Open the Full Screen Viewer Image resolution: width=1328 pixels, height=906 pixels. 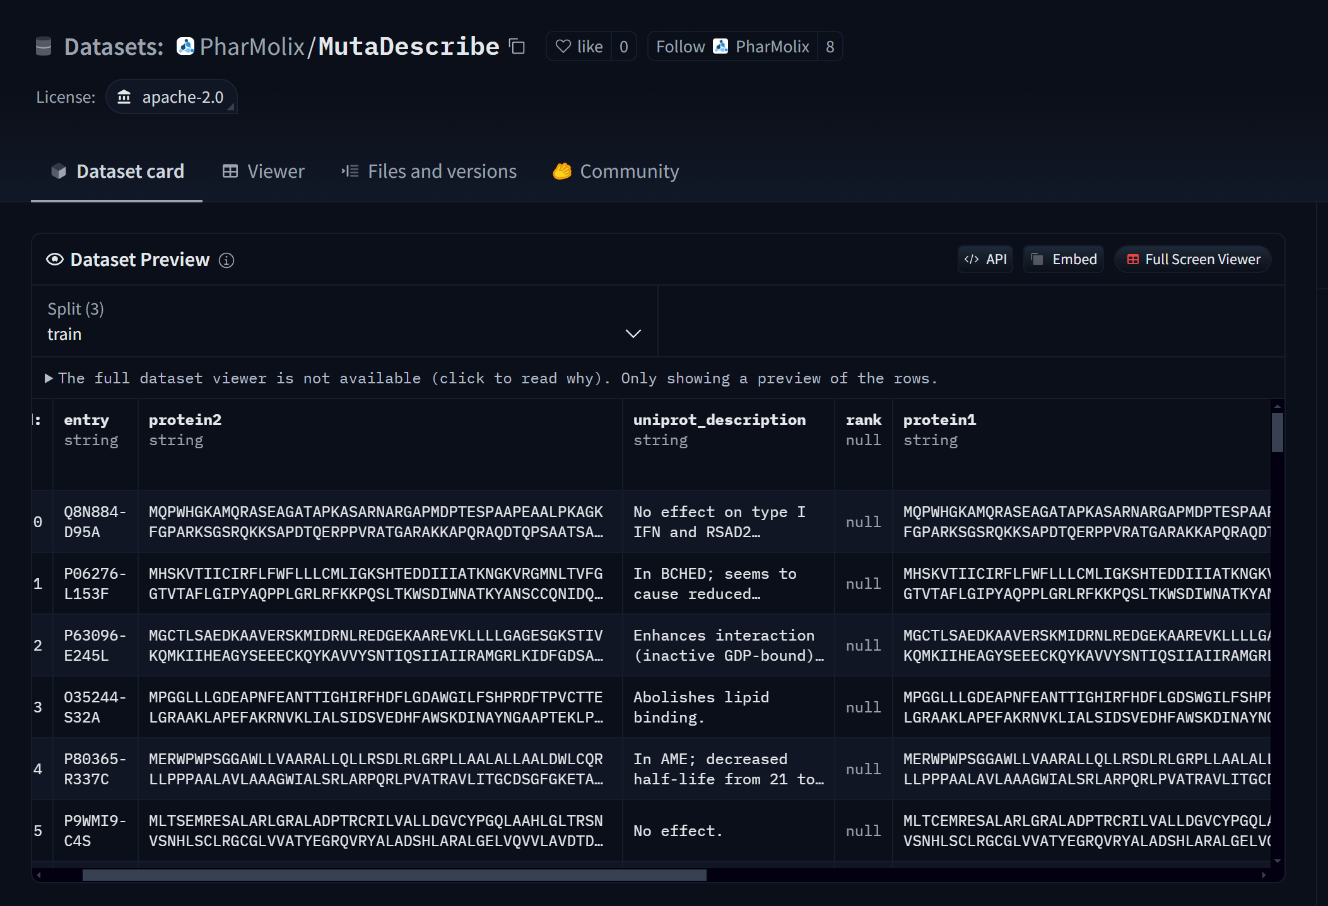tap(1193, 260)
